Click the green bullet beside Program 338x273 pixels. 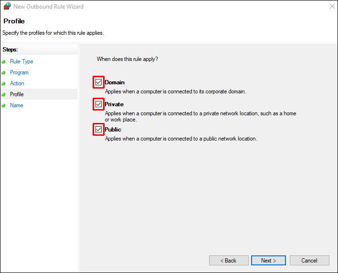click(4, 72)
